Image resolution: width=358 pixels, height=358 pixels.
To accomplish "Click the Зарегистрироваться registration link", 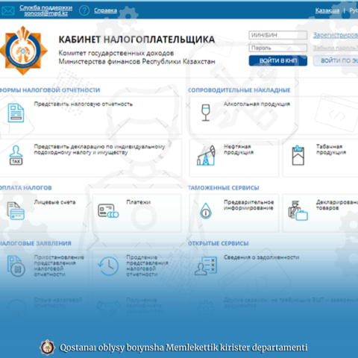I will click(336, 35).
